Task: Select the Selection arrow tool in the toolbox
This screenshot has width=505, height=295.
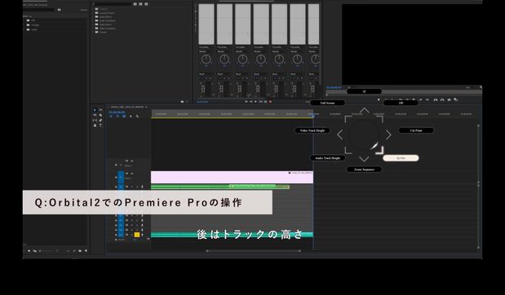Action: (95, 110)
